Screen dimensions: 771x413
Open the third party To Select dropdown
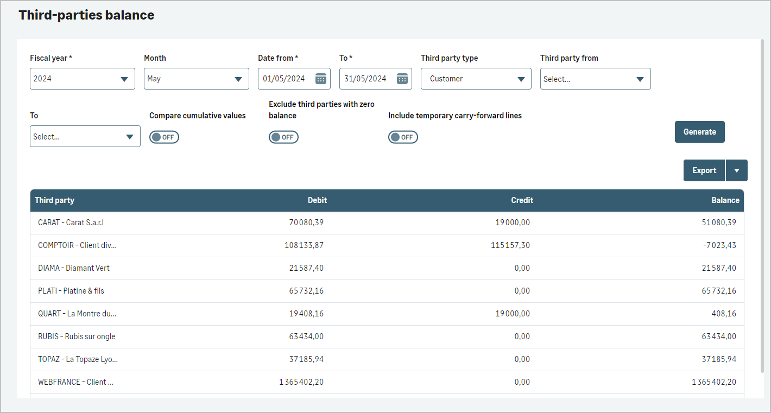[x=85, y=136]
